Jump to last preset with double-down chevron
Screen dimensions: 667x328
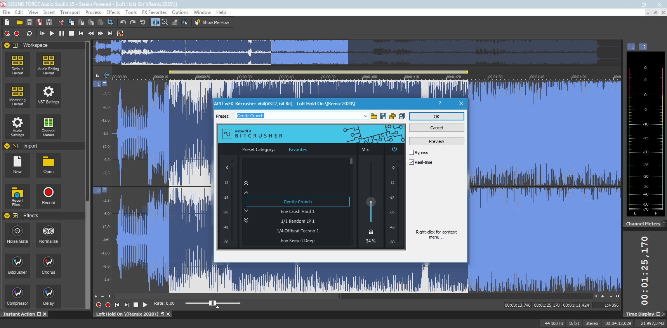[x=246, y=220]
